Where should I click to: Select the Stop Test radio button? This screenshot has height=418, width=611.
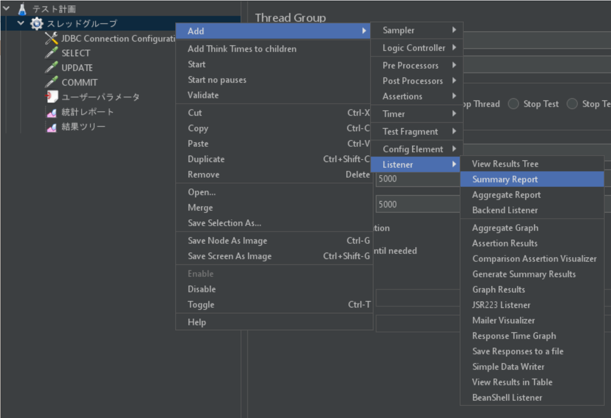[x=514, y=104]
